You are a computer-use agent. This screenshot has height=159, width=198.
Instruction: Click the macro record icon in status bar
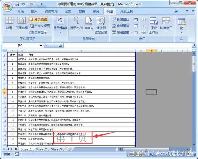pyautogui.click(x=17, y=154)
